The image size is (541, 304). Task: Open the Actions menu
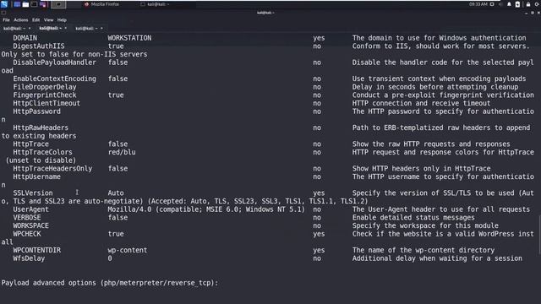point(20,20)
